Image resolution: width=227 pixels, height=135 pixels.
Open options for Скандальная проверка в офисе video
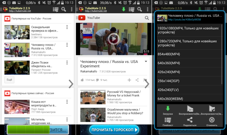67,27
